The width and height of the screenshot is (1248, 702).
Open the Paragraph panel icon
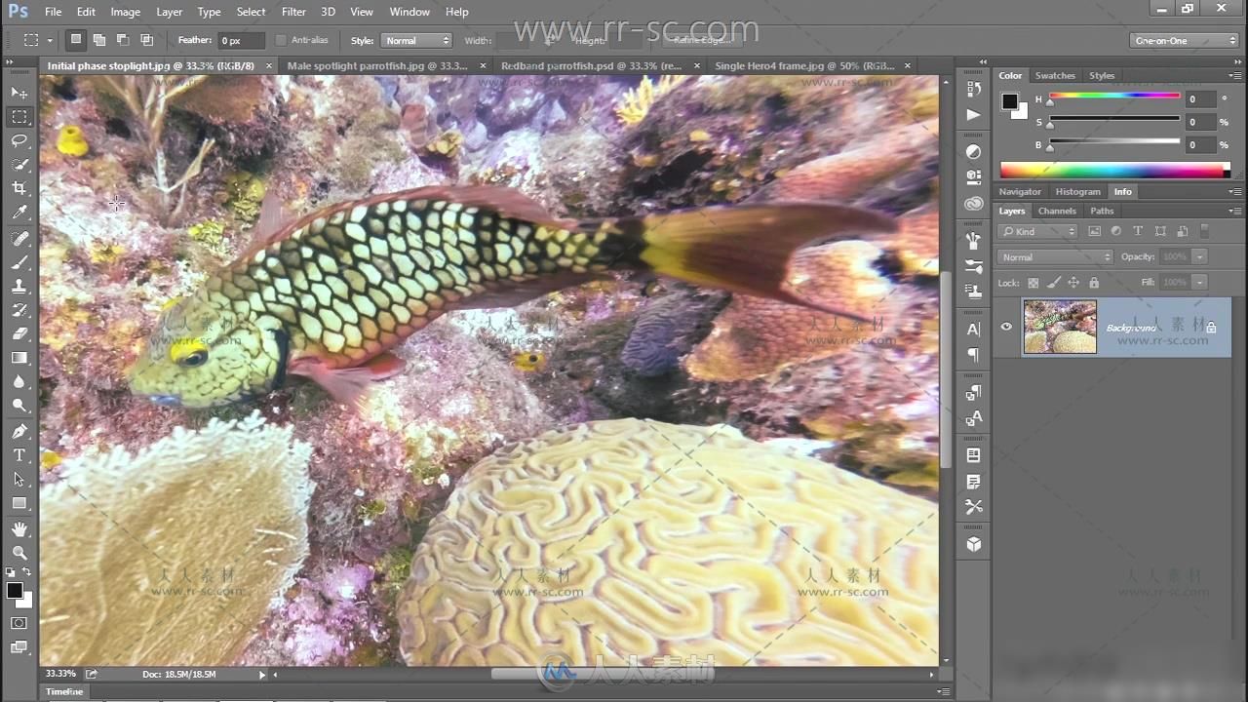pyautogui.click(x=973, y=355)
